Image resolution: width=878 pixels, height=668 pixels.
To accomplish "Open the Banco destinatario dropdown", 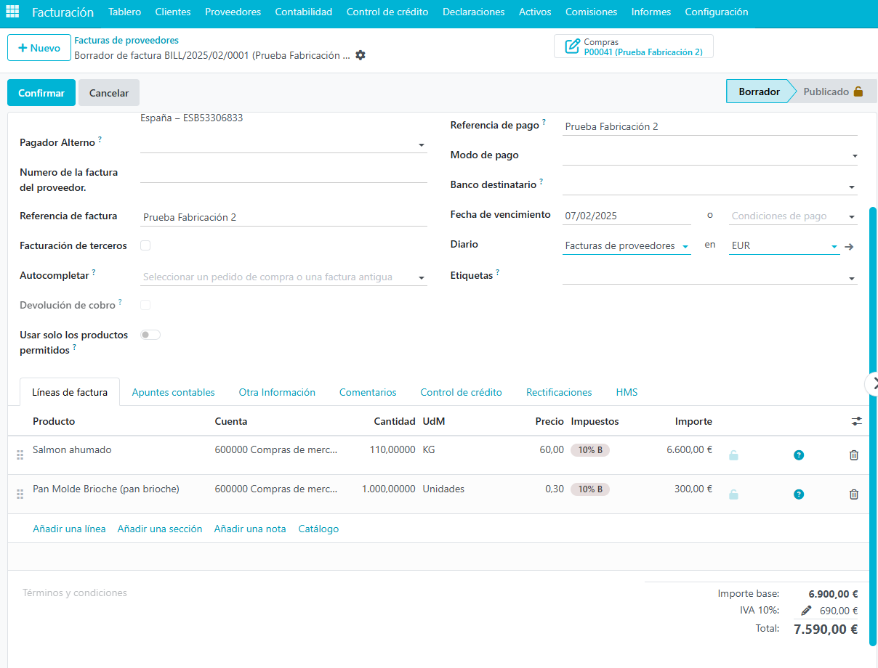I will coord(852,187).
